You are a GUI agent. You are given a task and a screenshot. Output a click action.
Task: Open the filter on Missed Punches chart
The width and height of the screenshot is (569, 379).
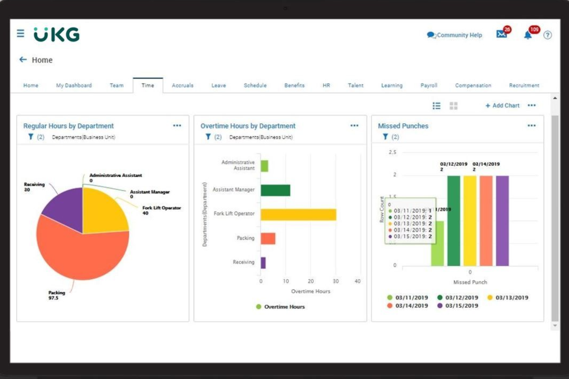[x=385, y=136]
